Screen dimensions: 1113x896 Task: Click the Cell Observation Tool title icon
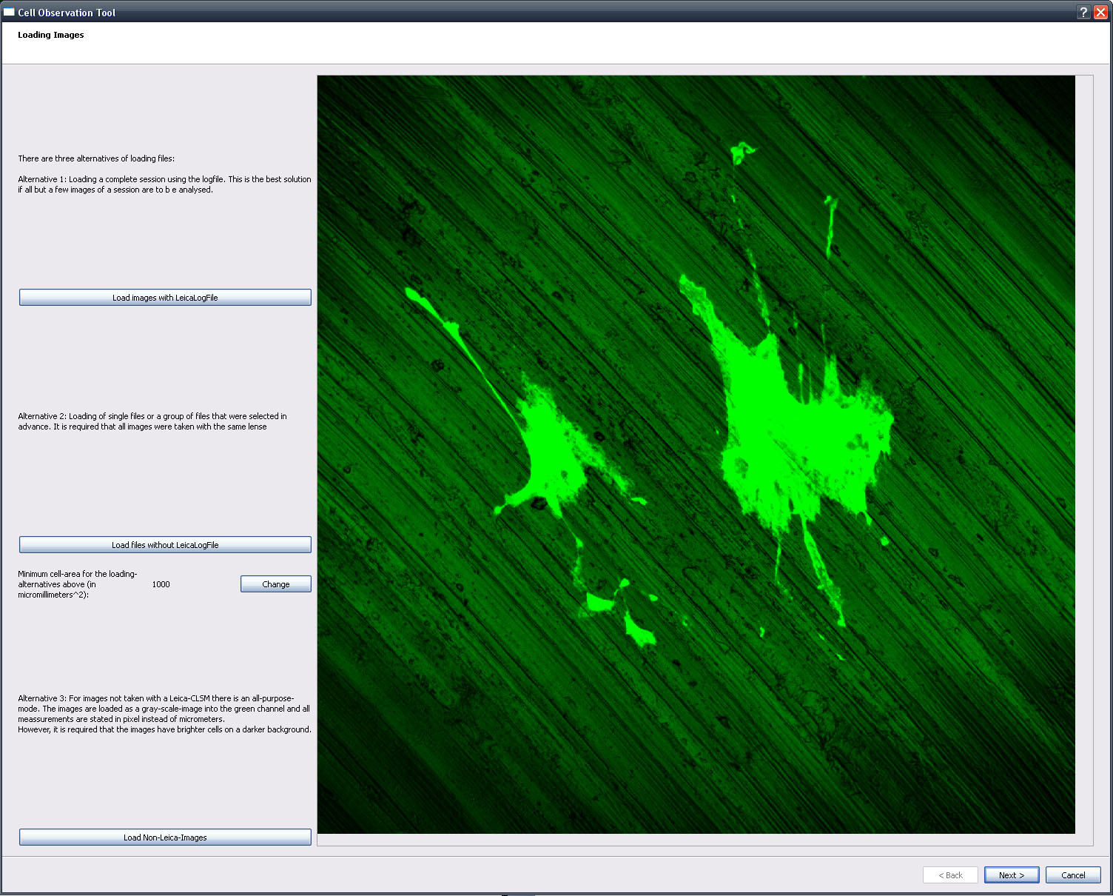[9, 13]
